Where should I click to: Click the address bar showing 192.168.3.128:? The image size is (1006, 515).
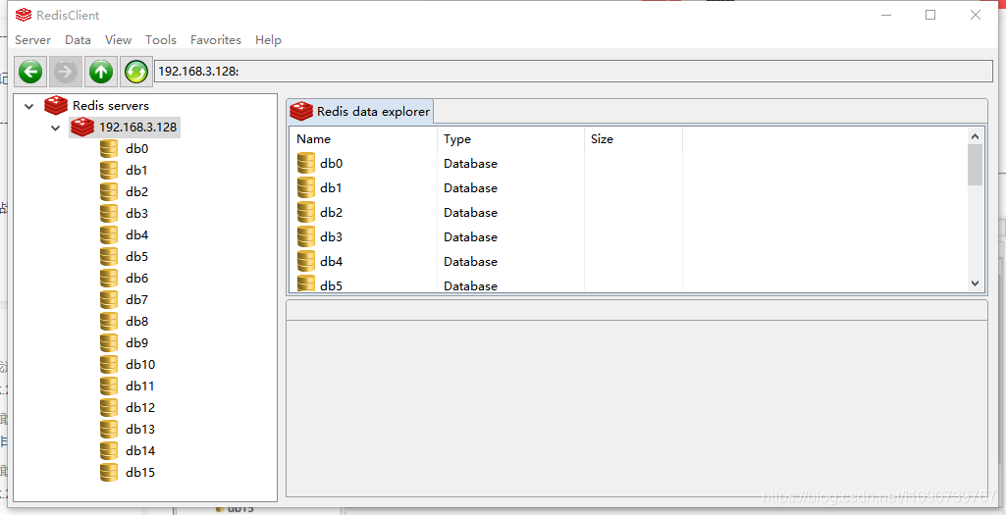(x=573, y=72)
